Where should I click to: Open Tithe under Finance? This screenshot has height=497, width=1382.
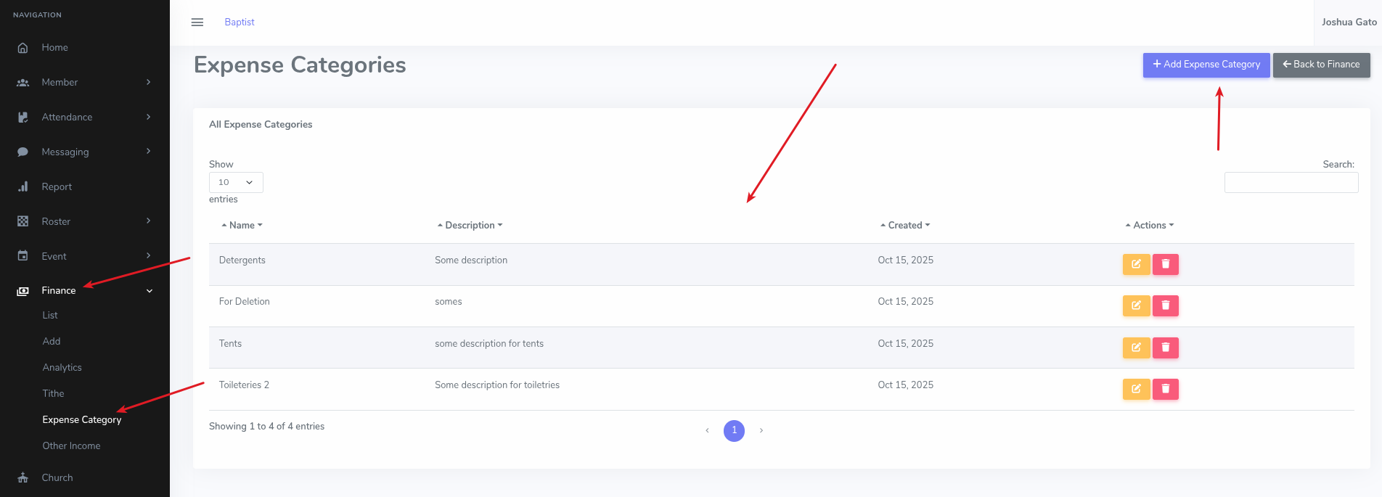point(53,393)
